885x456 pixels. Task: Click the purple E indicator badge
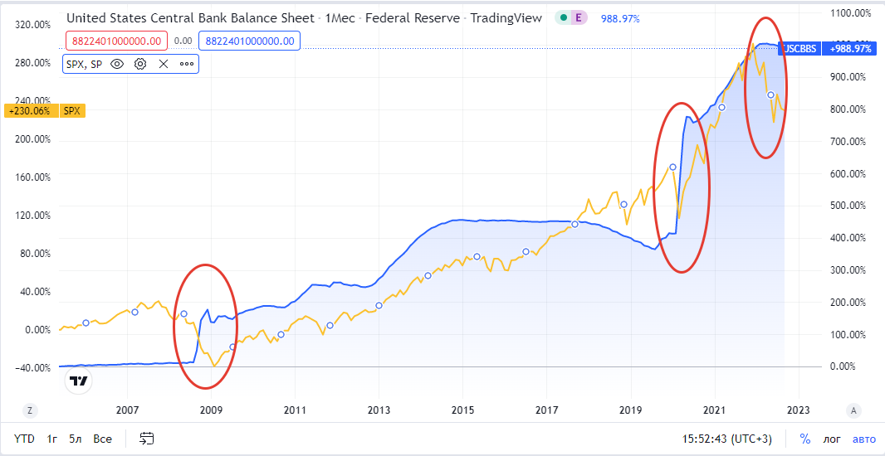tap(578, 18)
